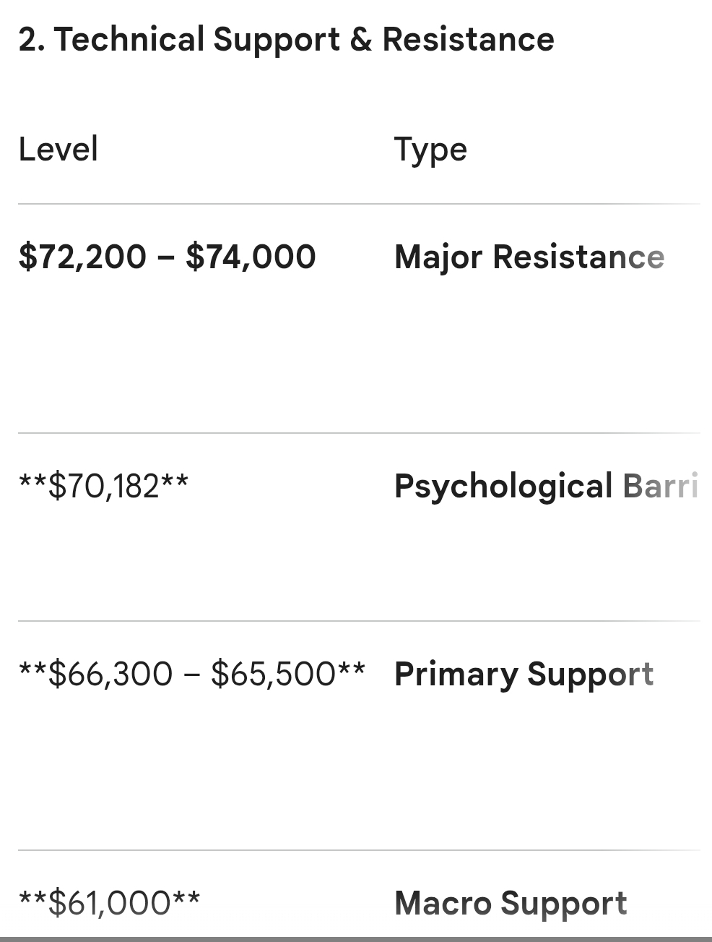The height and width of the screenshot is (942, 712).
Task: Click the $66,300 price value
Action: coord(110,674)
